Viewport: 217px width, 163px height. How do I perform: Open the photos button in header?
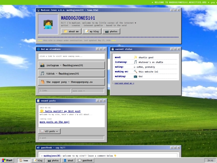(x=111, y=31)
